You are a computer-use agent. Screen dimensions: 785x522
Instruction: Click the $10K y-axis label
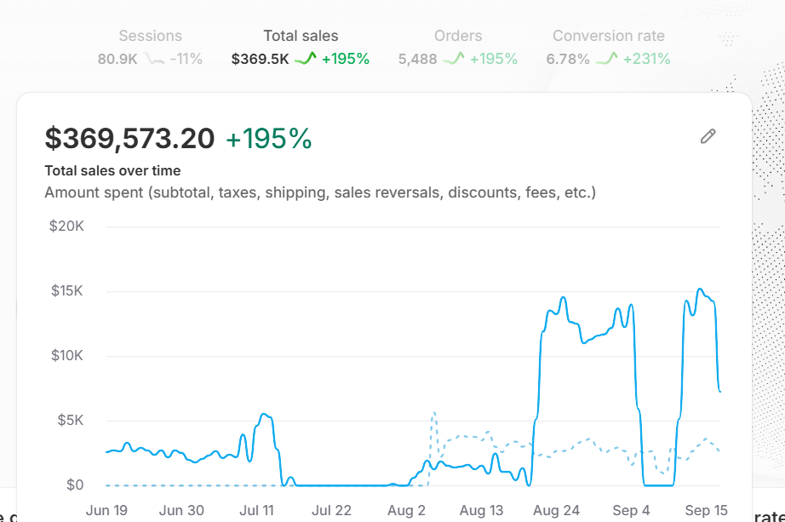66,355
